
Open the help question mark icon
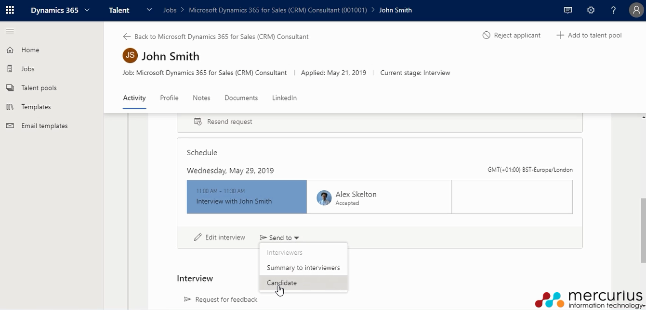tap(613, 10)
